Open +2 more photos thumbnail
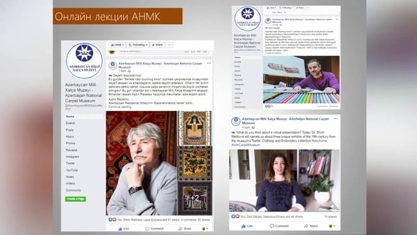The height and width of the screenshot is (235, 417). pos(195,198)
